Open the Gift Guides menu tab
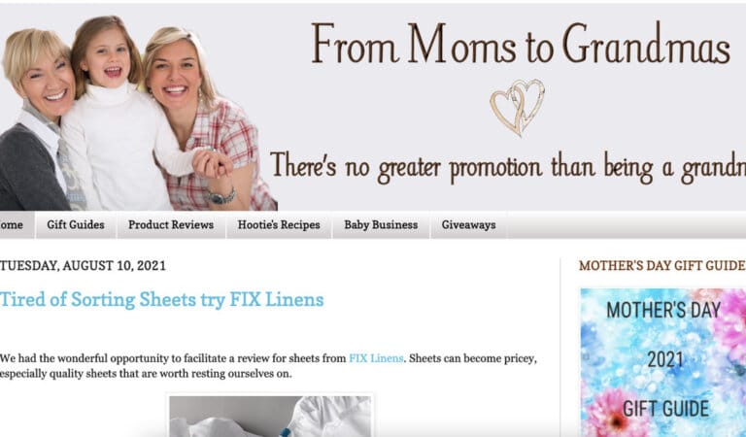Screen dimensions: 746x437 coord(76,225)
